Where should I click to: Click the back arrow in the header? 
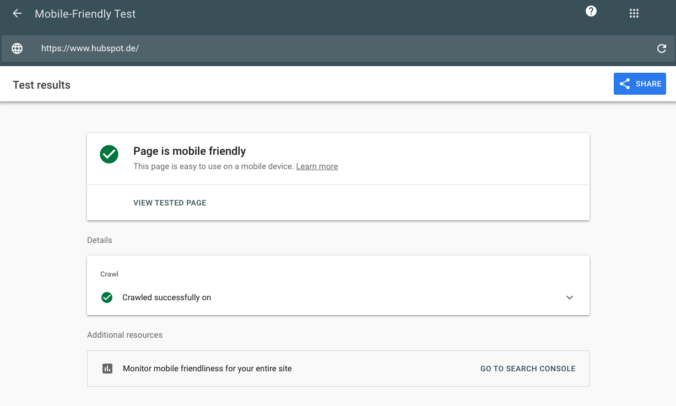click(17, 13)
